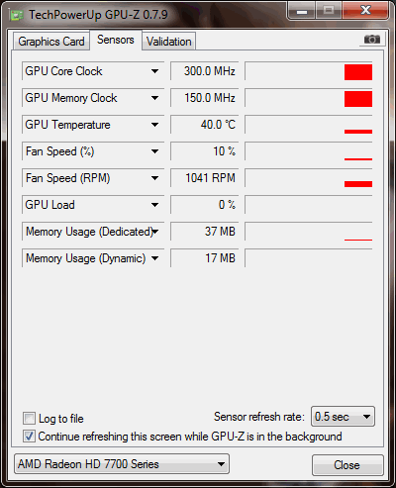Screen dimensions: 396x488
Task: Minimize the GPU-Z window
Action: pos(302,11)
